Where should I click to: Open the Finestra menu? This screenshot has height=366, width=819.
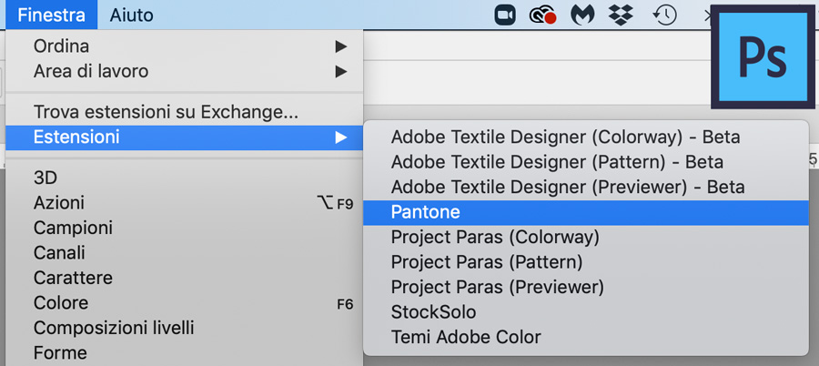tap(51, 15)
